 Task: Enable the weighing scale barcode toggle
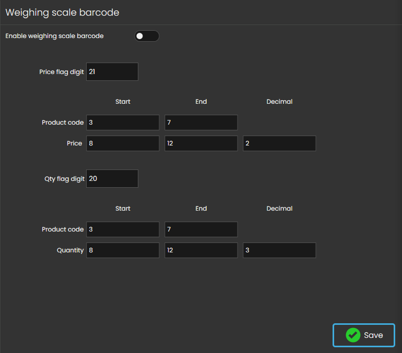tap(147, 36)
